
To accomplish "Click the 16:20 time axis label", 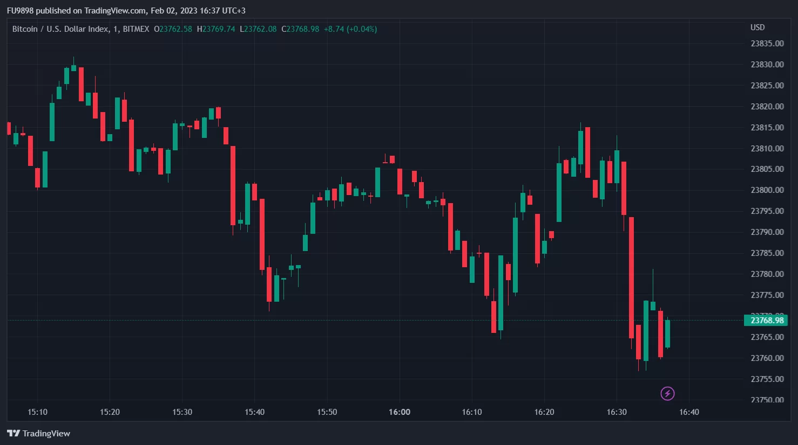I will (544, 412).
